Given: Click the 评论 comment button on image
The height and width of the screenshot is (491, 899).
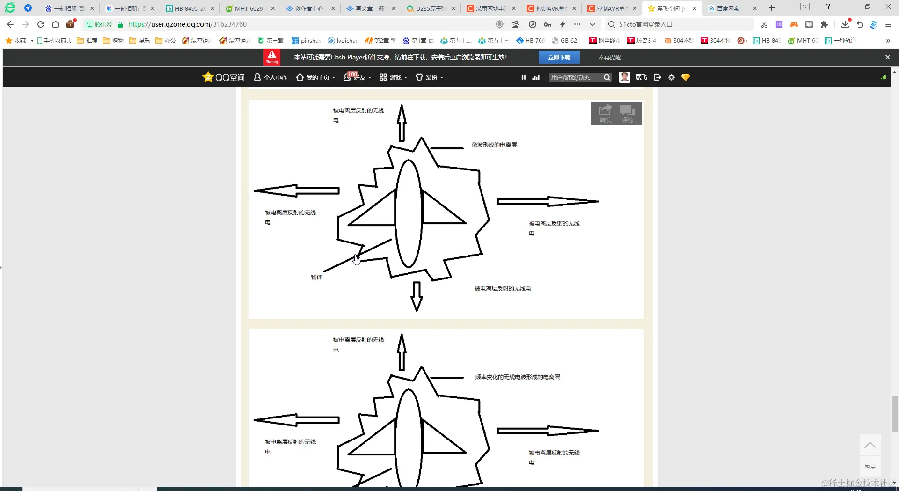Looking at the screenshot, I should click(628, 114).
